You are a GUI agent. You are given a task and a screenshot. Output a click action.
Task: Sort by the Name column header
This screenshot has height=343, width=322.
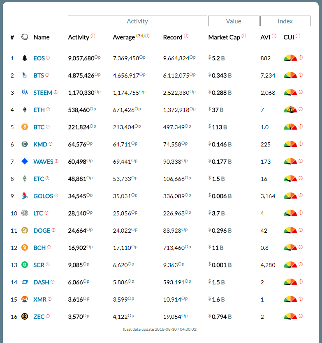pos(42,37)
